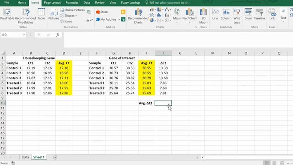Expand the My Add-ins dropdown
This screenshot has width=293, height=165.
coord(119,19)
